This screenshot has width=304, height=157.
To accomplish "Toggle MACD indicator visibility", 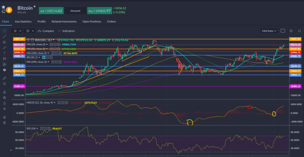I will [x=59, y=103].
